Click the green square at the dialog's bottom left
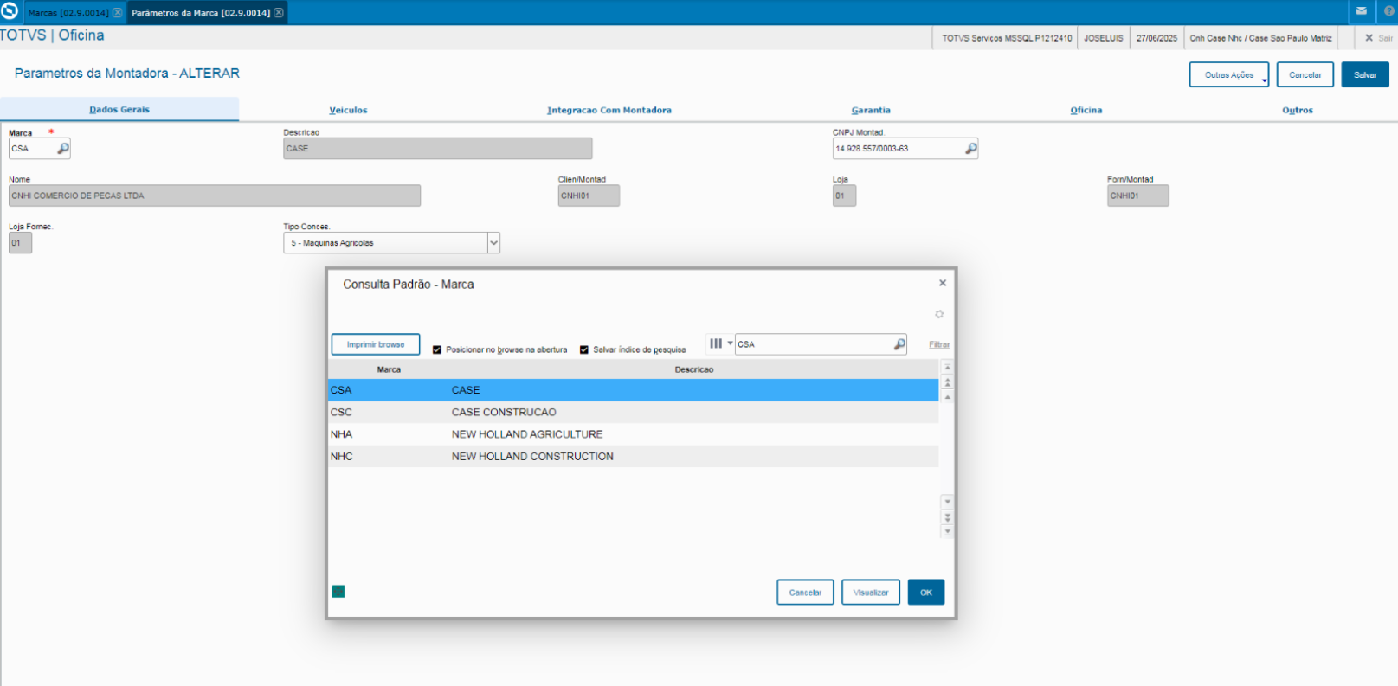The height and width of the screenshot is (686, 1398). (338, 592)
